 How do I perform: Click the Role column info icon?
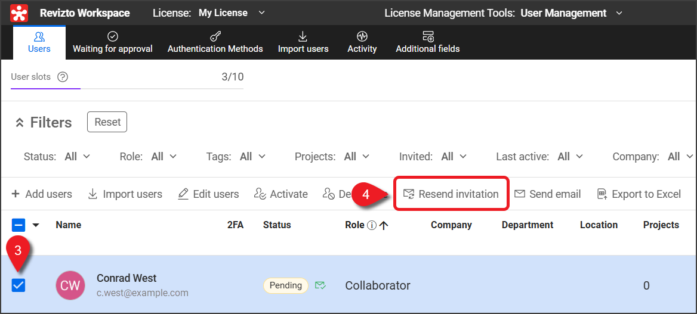click(372, 225)
